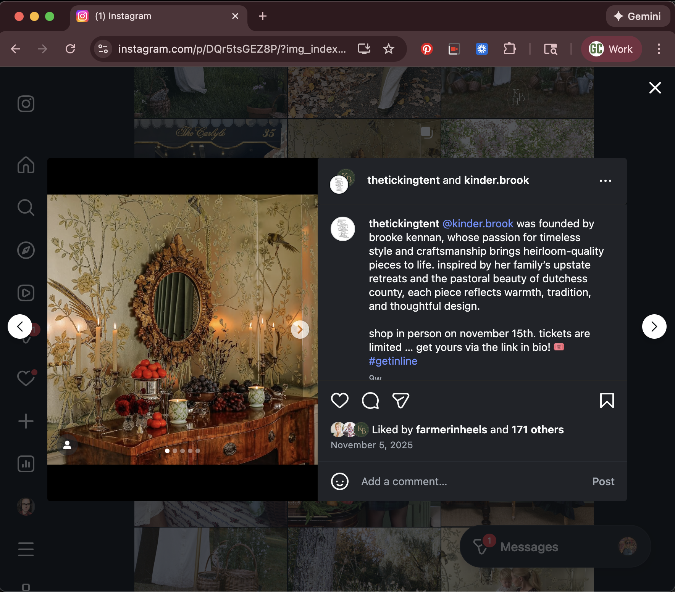Go to next post with right arrow
Image resolution: width=675 pixels, height=592 pixels.
(x=654, y=327)
